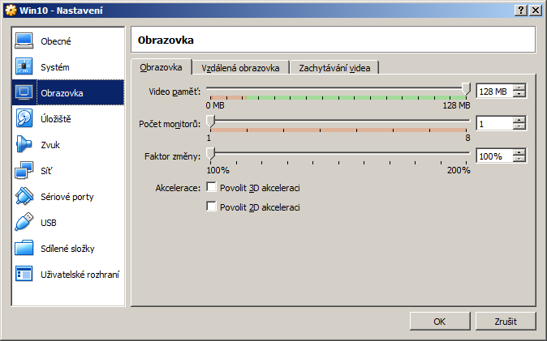Screen dimensions: 547x341
Task: Click the Video paměť slider handle
Action: (x=466, y=88)
